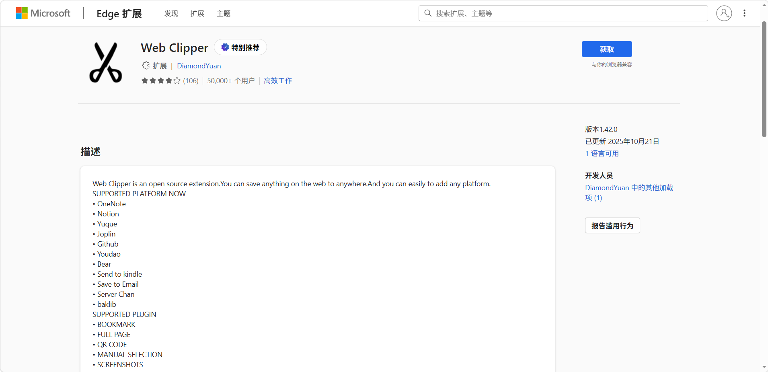Open the 主题 navigation tab

point(224,14)
